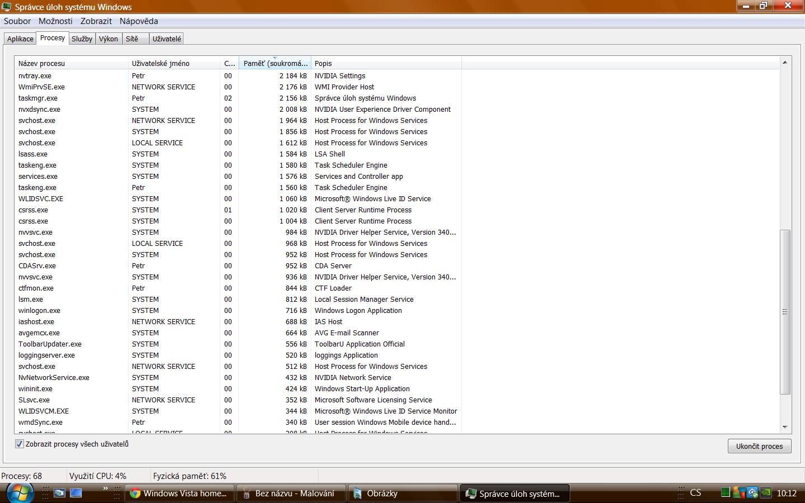The height and width of the screenshot is (503, 805).
Task: Switch to the Výkon tab
Action: 108,39
